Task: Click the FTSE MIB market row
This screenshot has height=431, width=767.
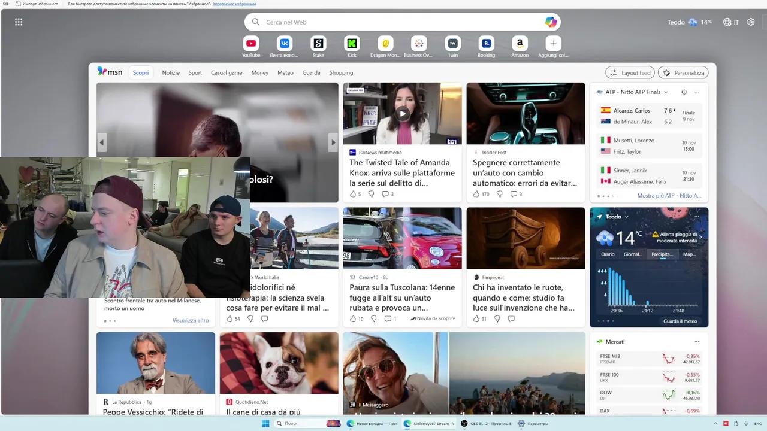Action: (x=649, y=359)
